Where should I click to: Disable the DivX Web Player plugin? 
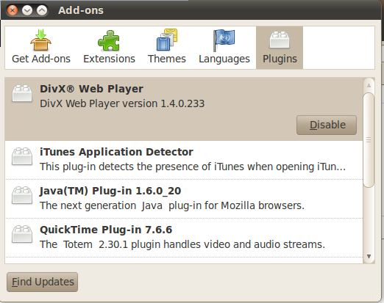tap(327, 125)
